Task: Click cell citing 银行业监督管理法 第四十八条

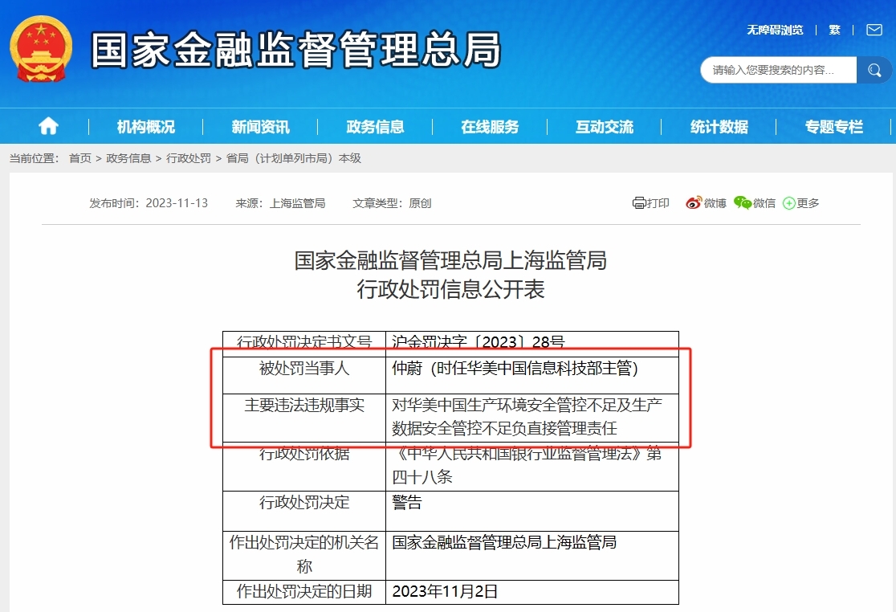Action: (x=532, y=467)
